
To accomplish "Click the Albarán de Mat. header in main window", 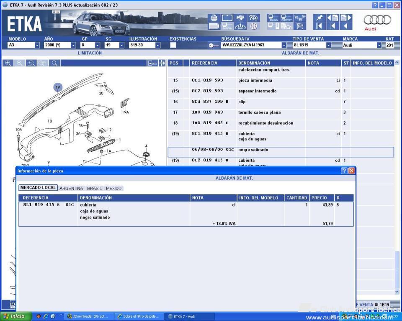I will tap(301, 53).
